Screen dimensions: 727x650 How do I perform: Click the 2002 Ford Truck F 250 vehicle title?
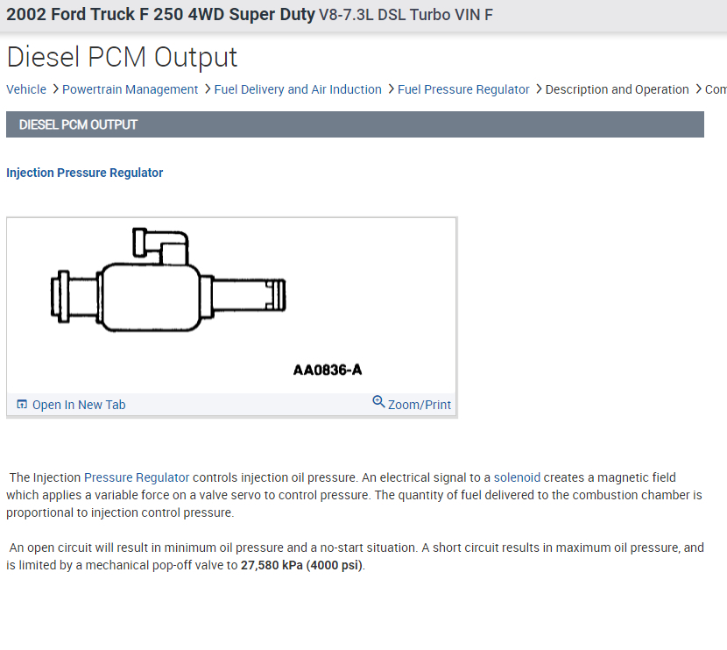[160, 15]
